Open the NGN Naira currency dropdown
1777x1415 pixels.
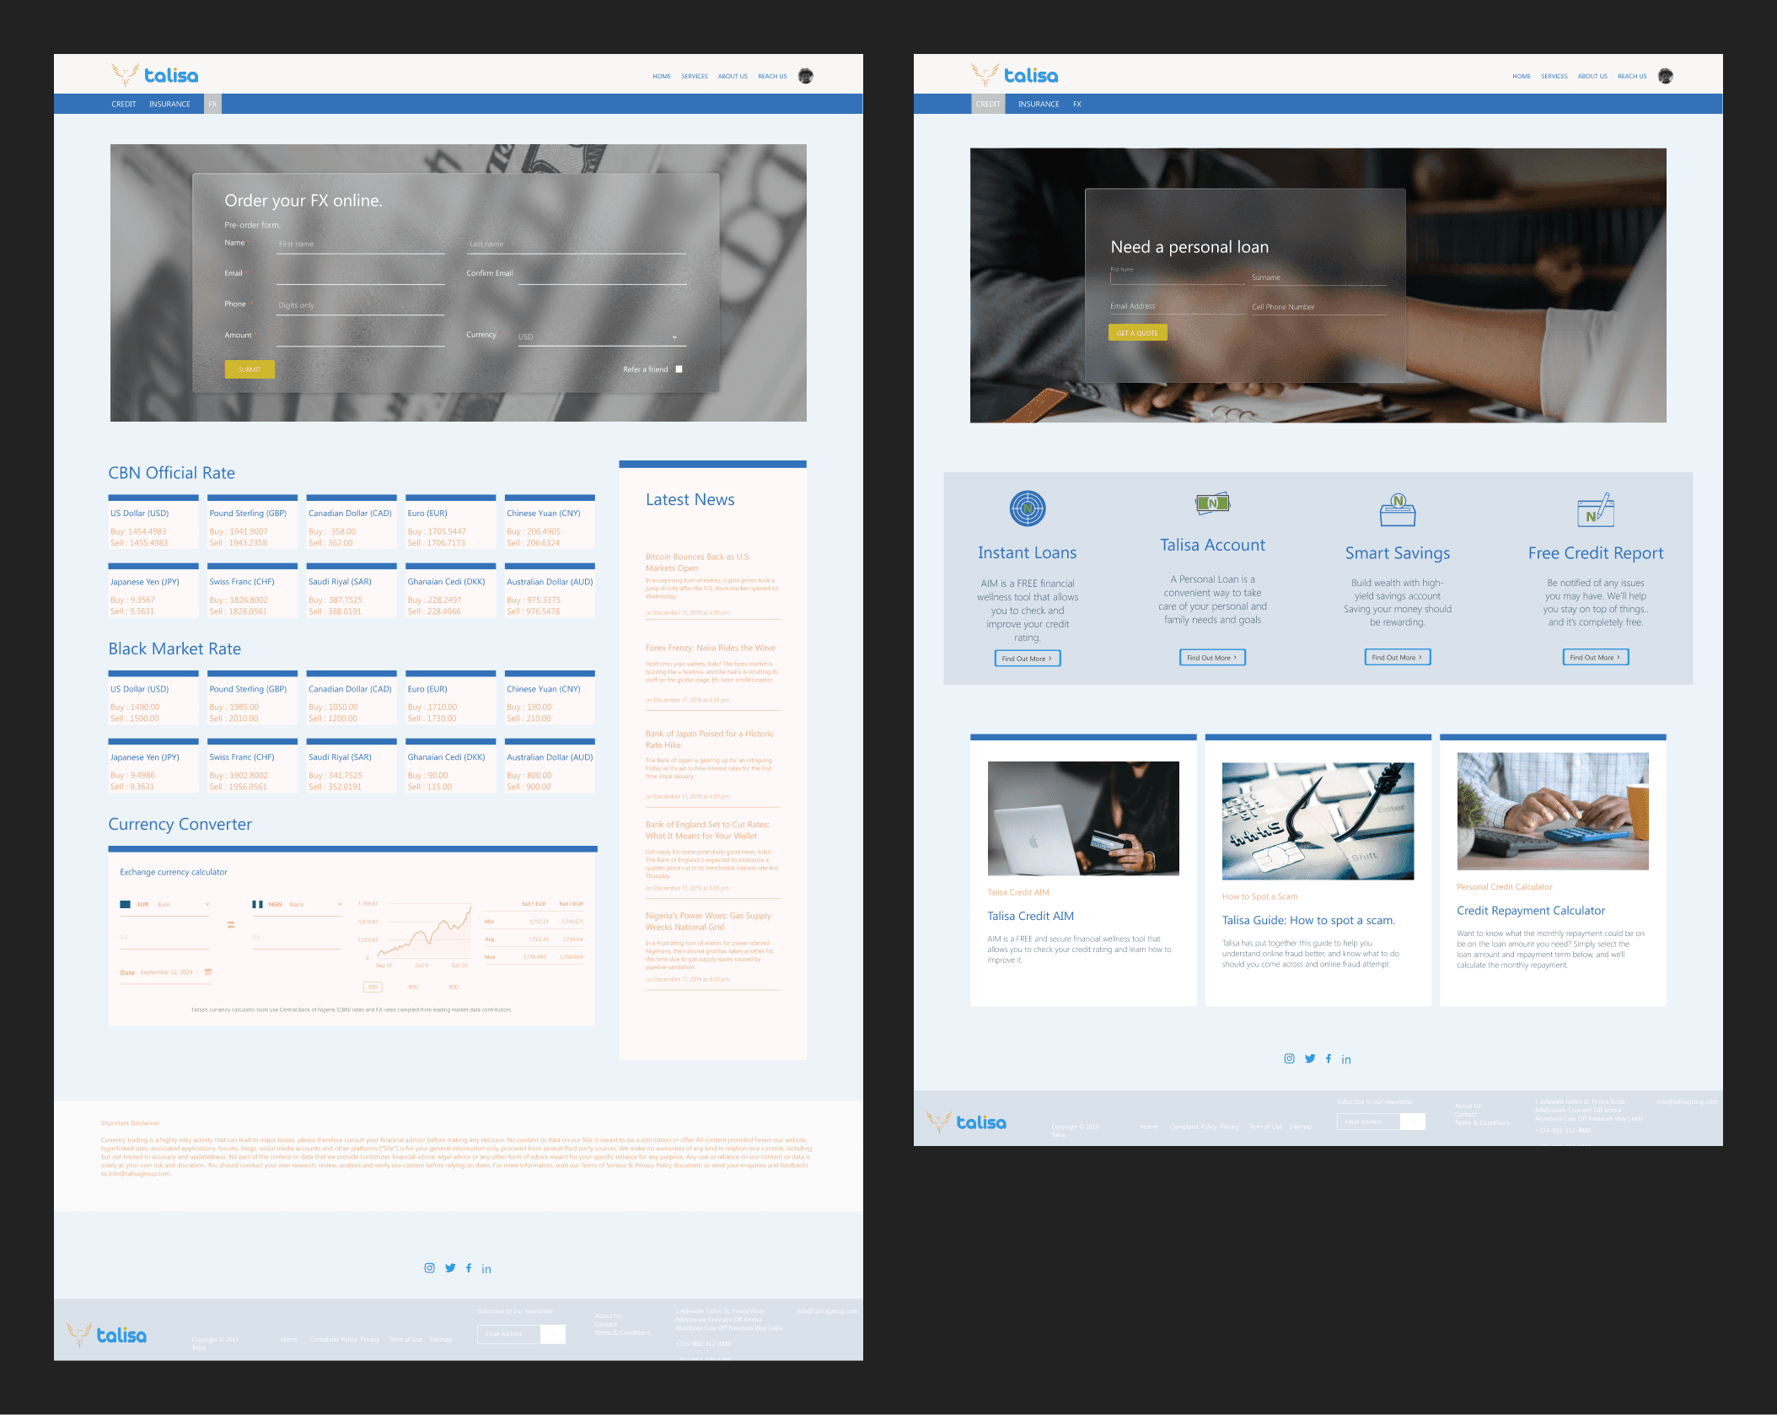(298, 905)
